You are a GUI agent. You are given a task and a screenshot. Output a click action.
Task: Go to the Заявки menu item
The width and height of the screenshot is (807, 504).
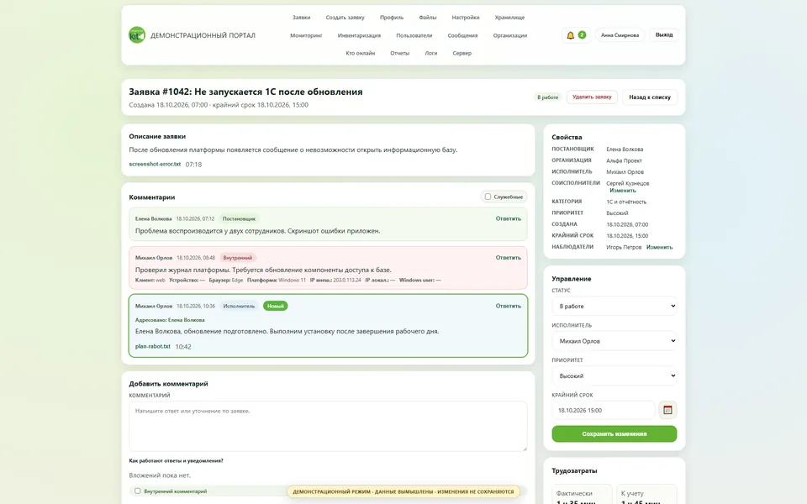[x=301, y=18]
